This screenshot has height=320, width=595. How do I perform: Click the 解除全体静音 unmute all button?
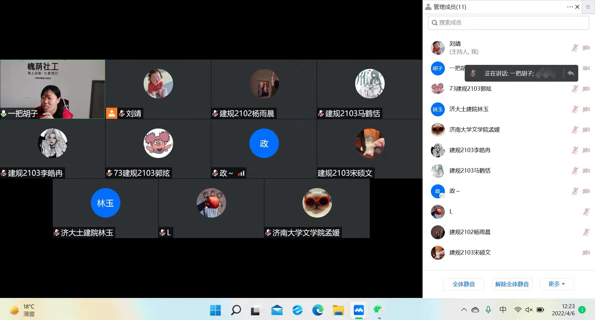tap(512, 284)
